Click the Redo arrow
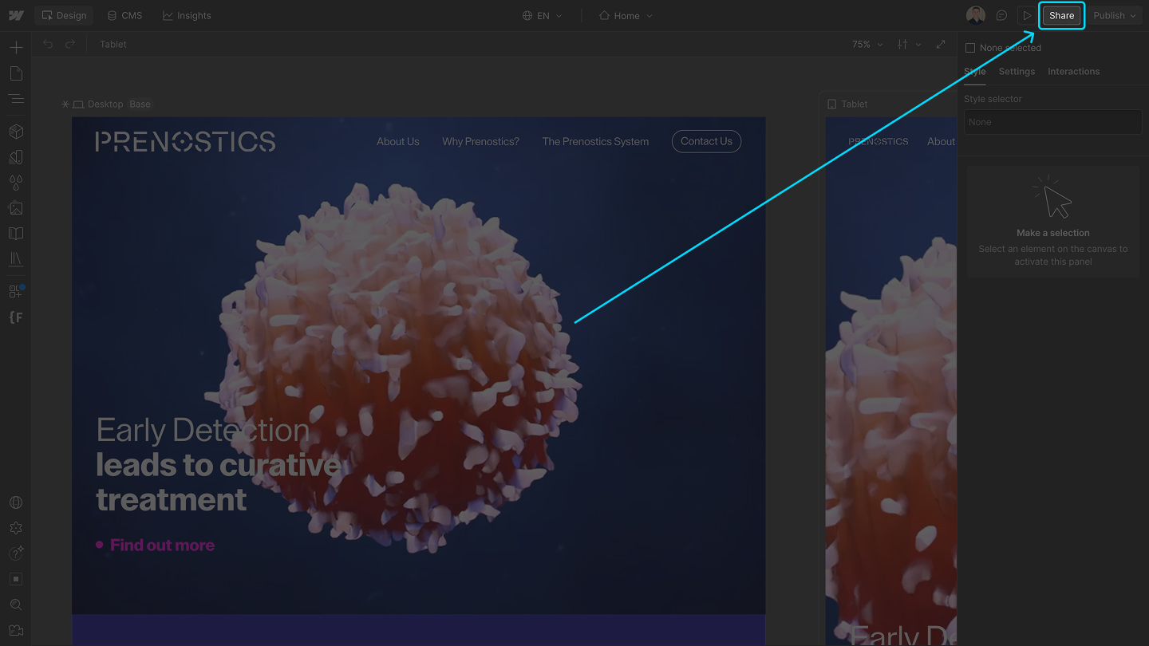 tap(70, 45)
